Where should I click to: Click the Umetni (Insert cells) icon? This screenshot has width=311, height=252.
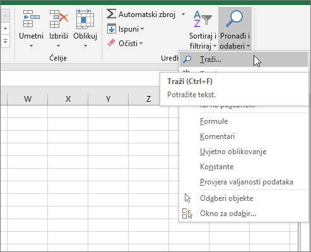pos(31,19)
